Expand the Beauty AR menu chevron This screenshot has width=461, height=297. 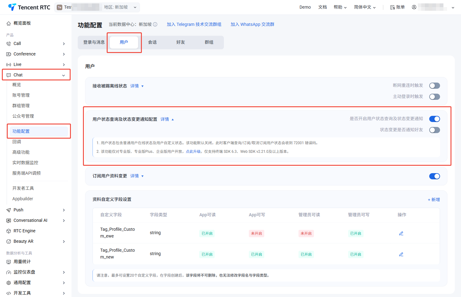pyautogui.click(x=64, y=242)
